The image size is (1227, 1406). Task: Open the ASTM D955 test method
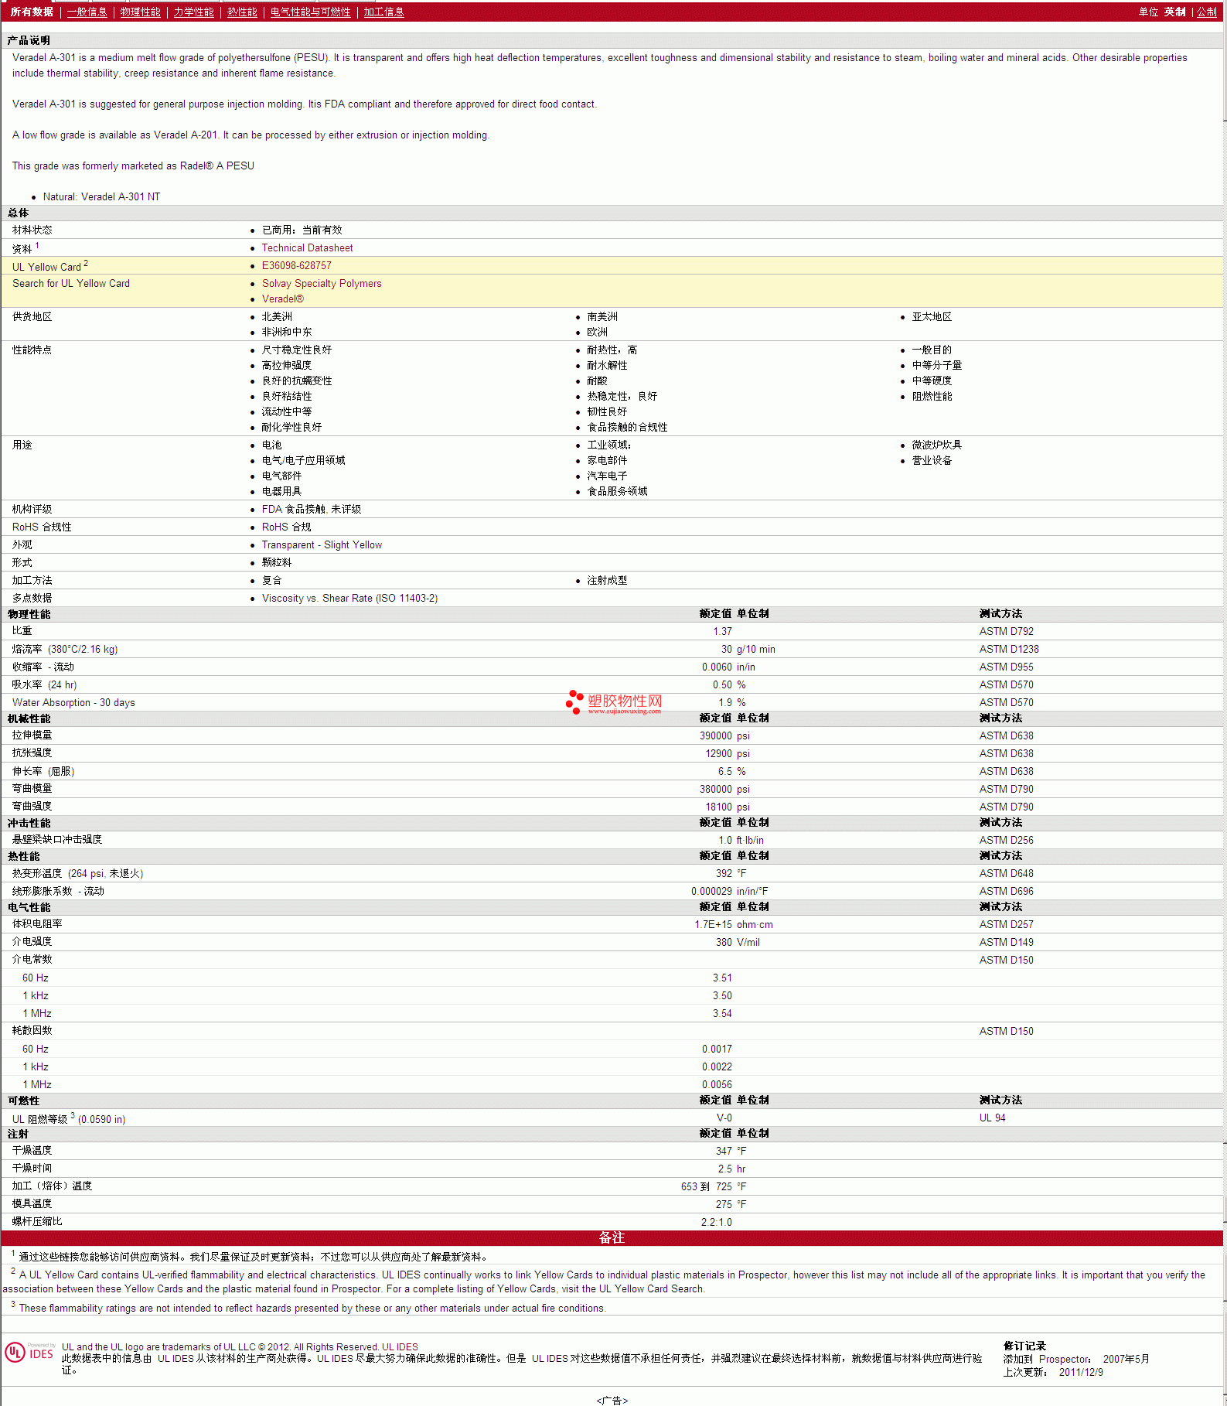[x=1006, y=667]
